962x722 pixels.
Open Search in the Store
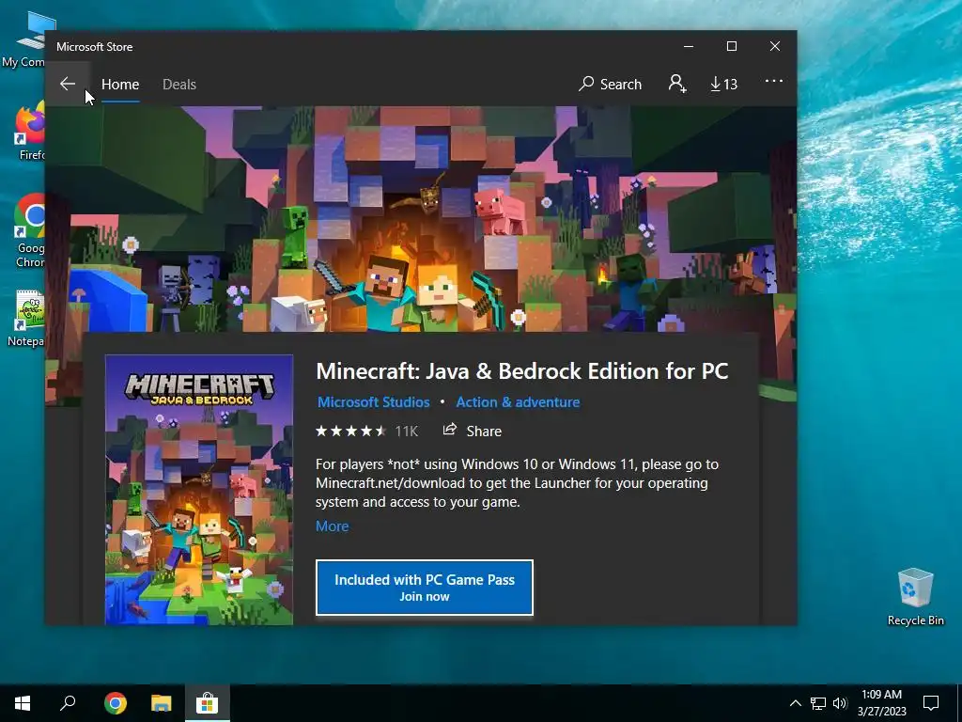coord(610,84)
